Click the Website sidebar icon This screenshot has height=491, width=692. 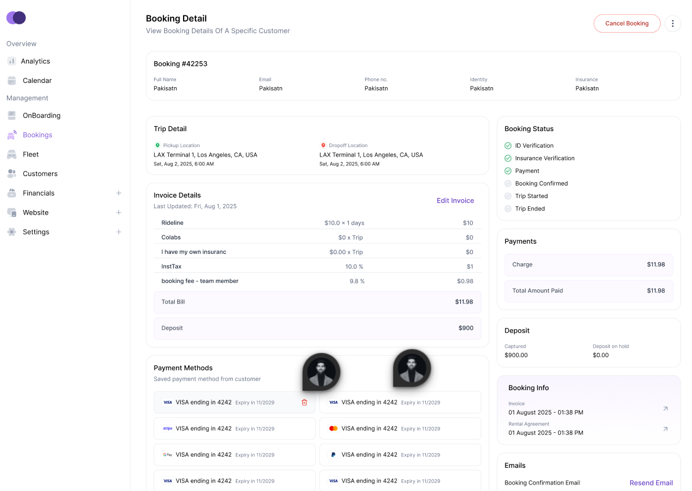(11, 212)
